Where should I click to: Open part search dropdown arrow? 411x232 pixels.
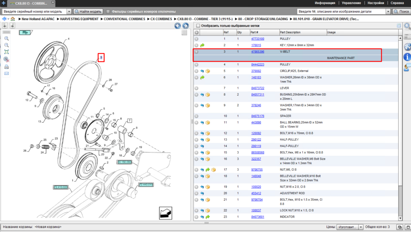pyautogui.click(x=388, y=12)
